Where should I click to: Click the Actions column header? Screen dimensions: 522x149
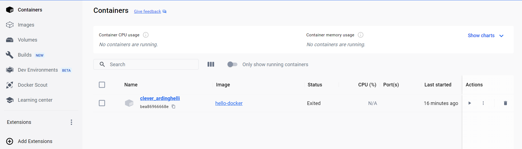point(474,85)
